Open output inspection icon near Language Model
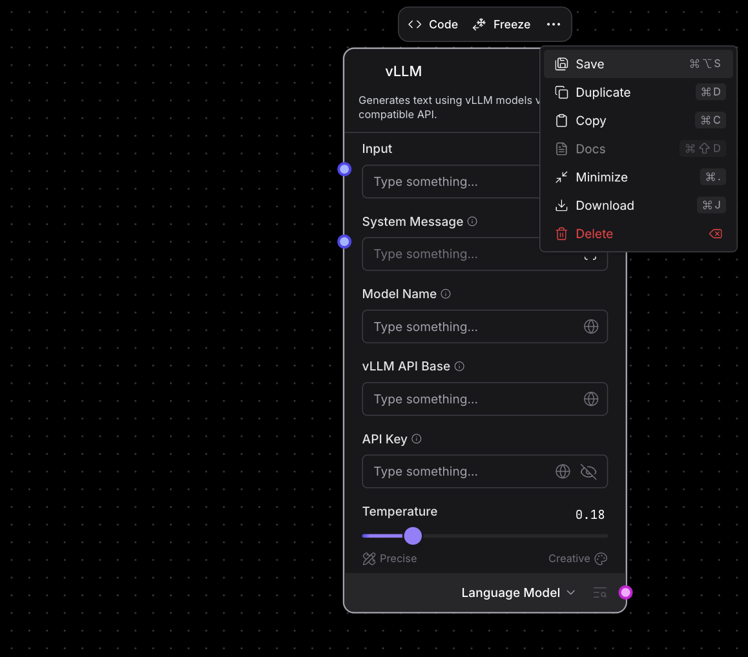Image resolution: width=748 pixels, height=657 pixels. (599, 592)
